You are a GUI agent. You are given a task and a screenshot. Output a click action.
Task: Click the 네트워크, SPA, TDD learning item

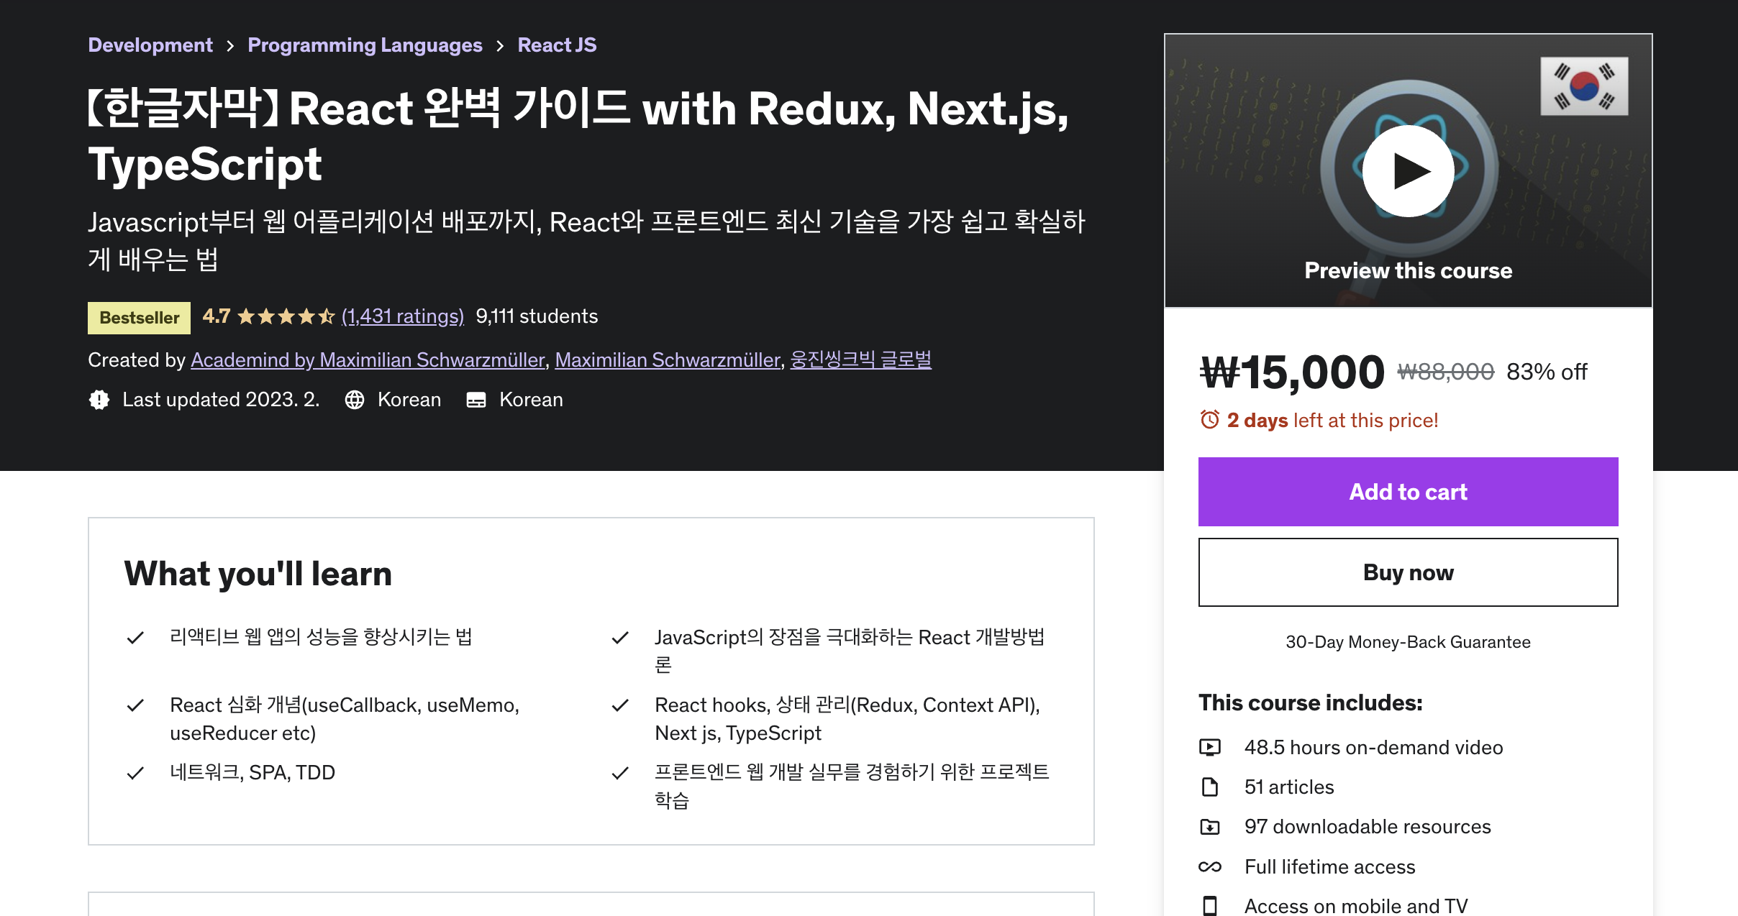[252, 773]
